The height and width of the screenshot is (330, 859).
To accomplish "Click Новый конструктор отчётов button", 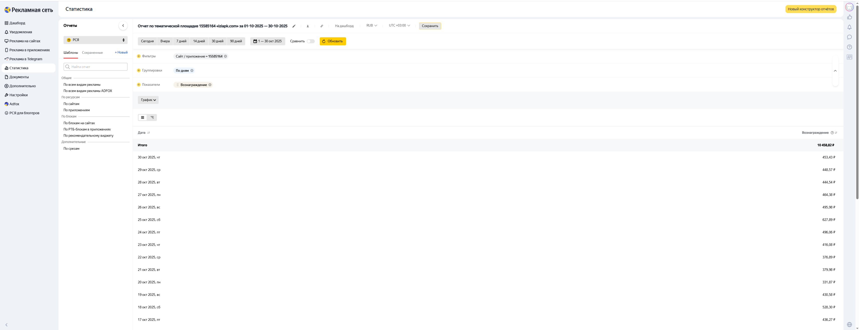I will [x=810, y=9].
